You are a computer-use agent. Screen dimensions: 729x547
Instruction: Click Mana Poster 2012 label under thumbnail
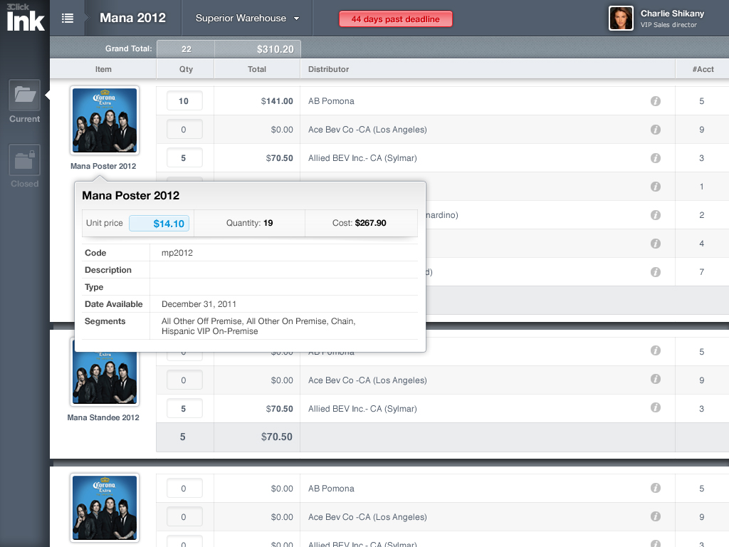coord(103,166)
